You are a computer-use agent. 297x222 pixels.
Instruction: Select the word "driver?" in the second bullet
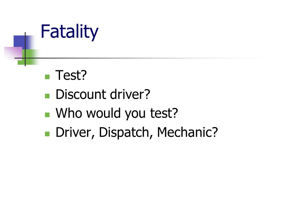click(130, 94)
